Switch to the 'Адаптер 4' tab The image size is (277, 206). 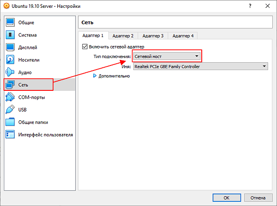click(x=183, y=35)
